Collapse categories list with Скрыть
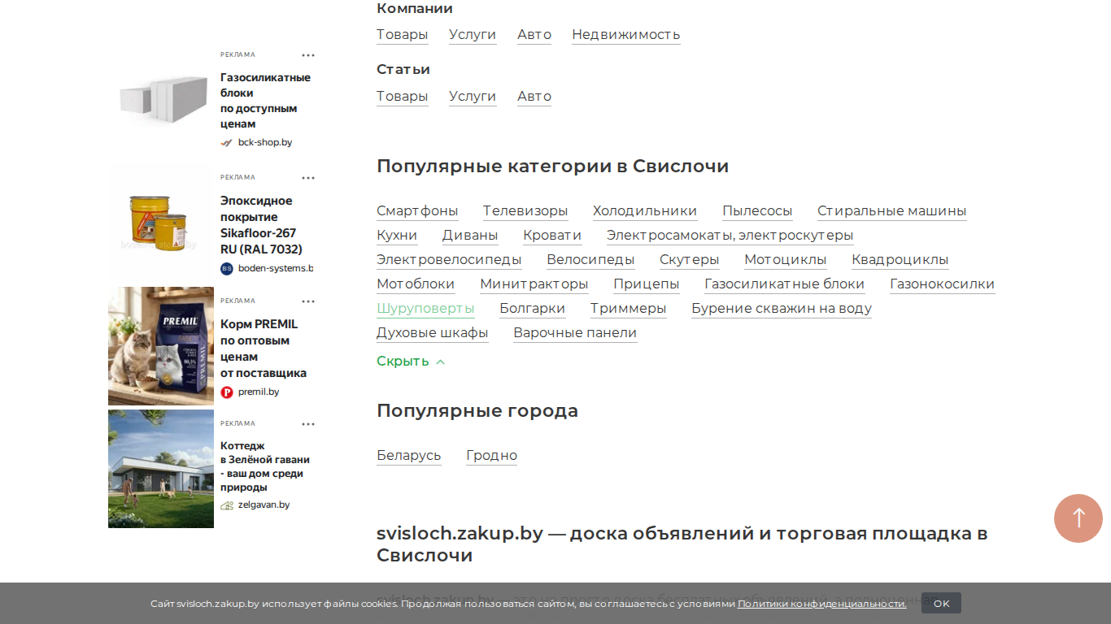The height and width of the screenshot is (624, 1111). (x=411, y=362)
